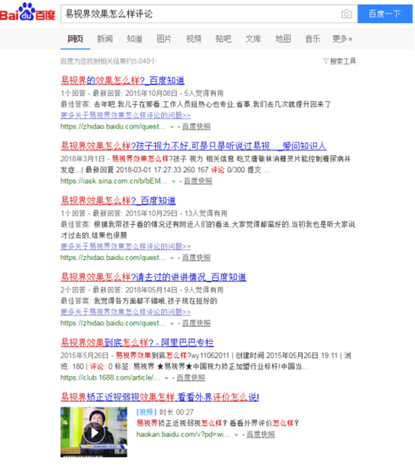Expand the 更多 menu
Image resolution: width=415 pixels, height=466 pixels.
point(342,39)
